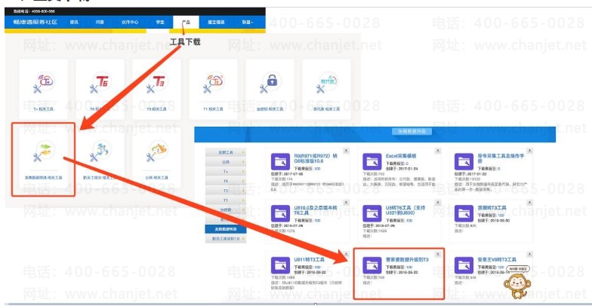The height and width of the screenshot is (306, 592).
Task: Open the 公共 相关工具 tile icon
Action: coord(156,152)
